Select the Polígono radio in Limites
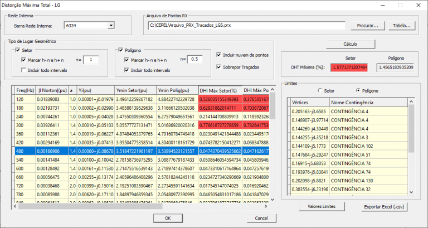Image resolution: width=428 pixels, height=228 pixels. [357, 90]
